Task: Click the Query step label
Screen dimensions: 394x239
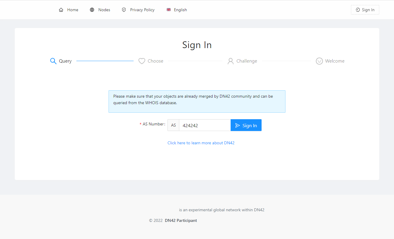Action: 65,61
